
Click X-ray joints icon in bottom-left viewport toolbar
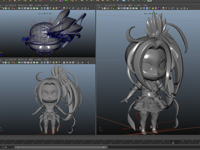pyautogui.click(x=88, y=62)
